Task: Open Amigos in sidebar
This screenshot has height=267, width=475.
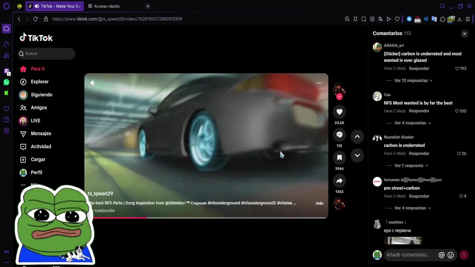Action: point(39,108)
